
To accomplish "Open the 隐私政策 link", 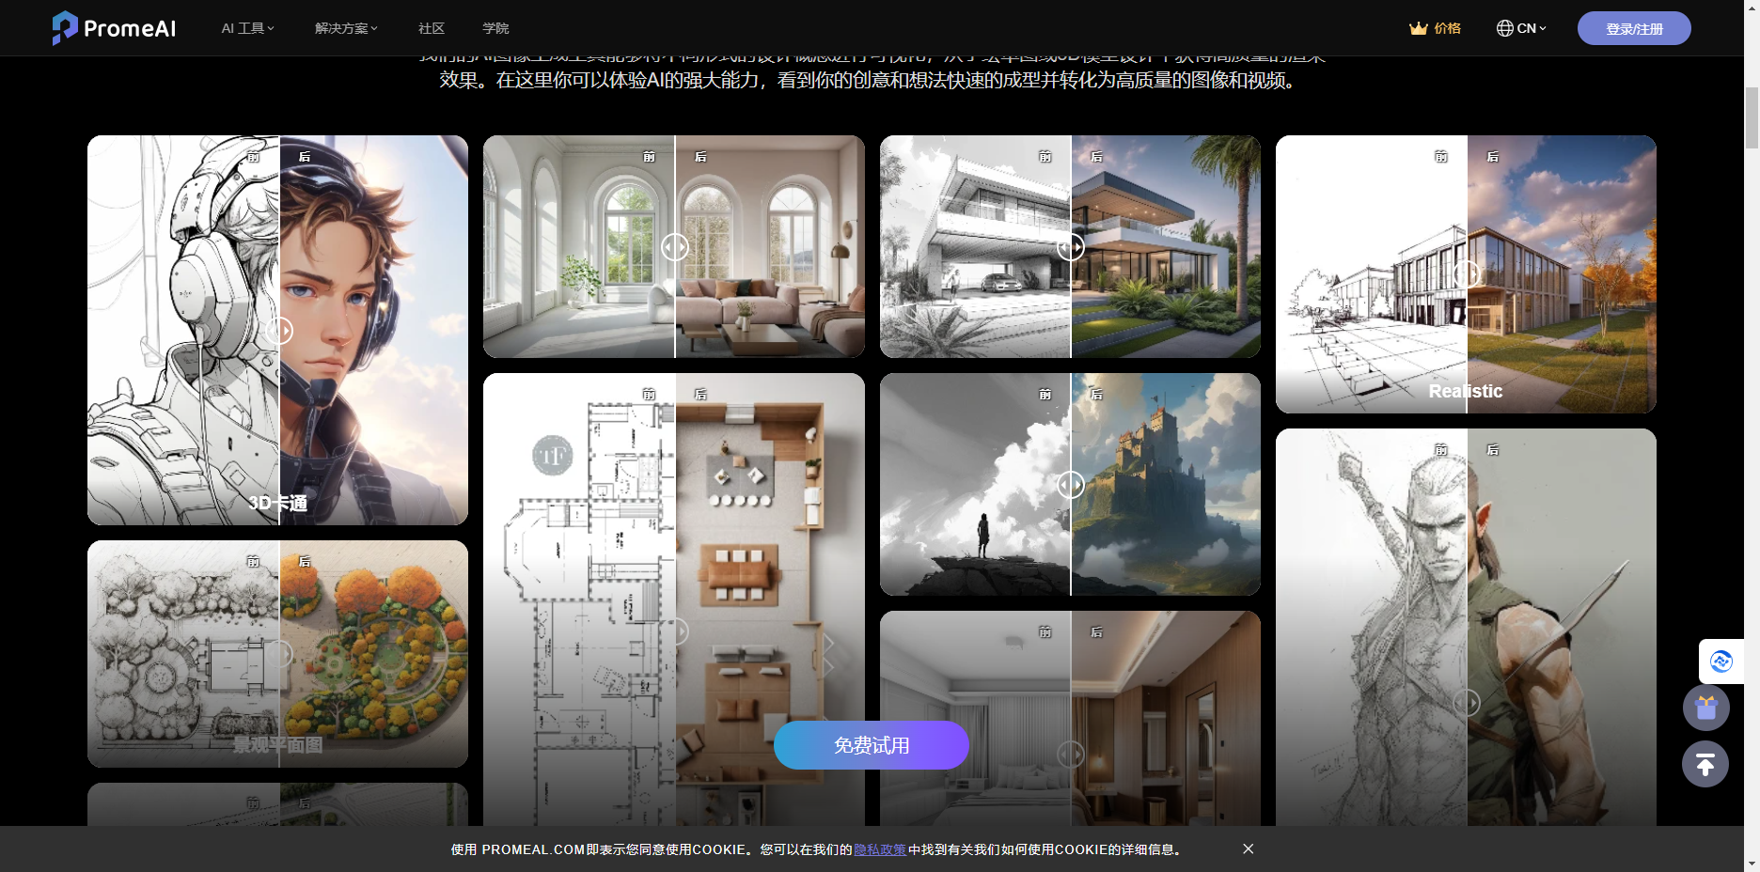I will tap(879, 849).
